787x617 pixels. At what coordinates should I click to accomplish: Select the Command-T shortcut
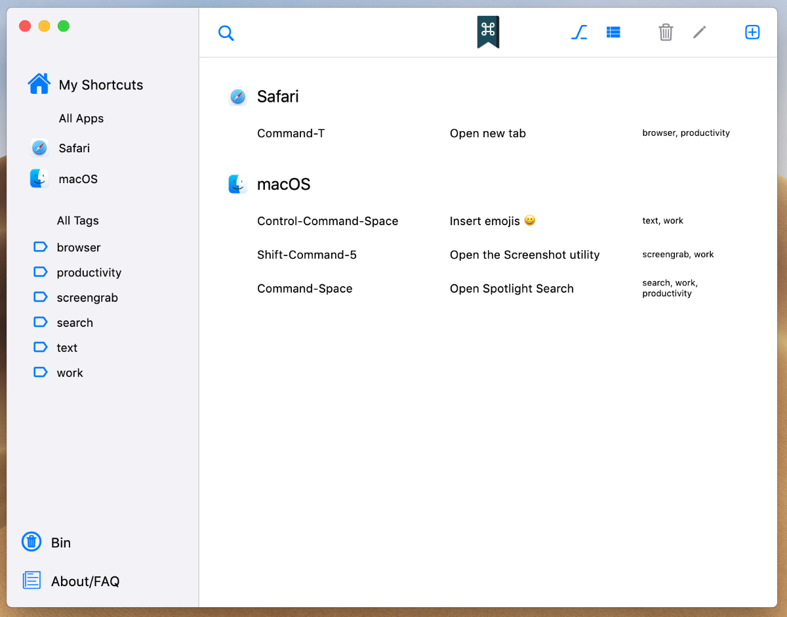(x=291, y=133)
